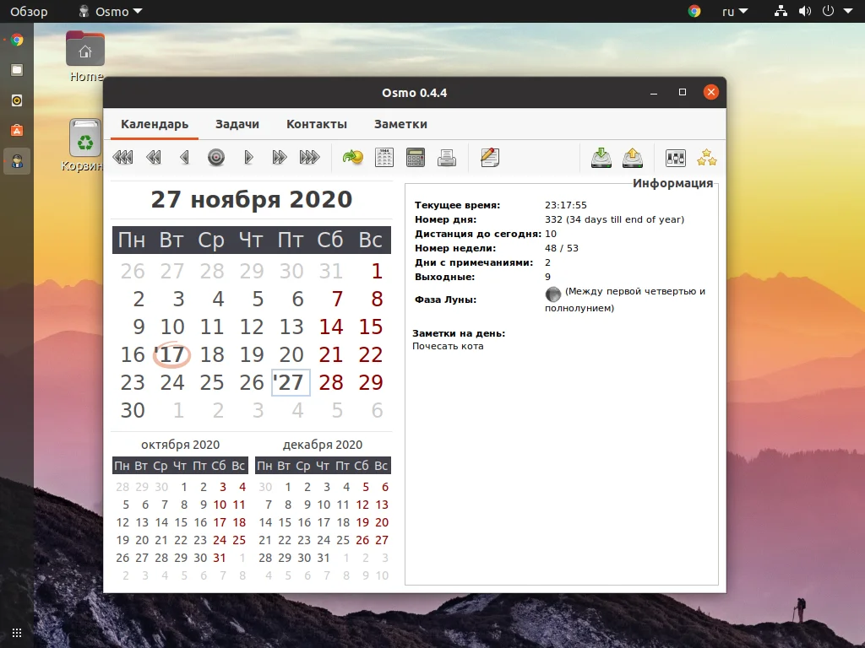Viewport: 865px width, 648px height.
Task: Jump to today with the round button
Action: [x=216, y=158]
